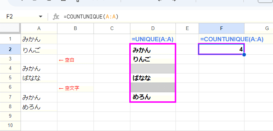
Task: Select row 6 header
Action: [x=10, y=87]
